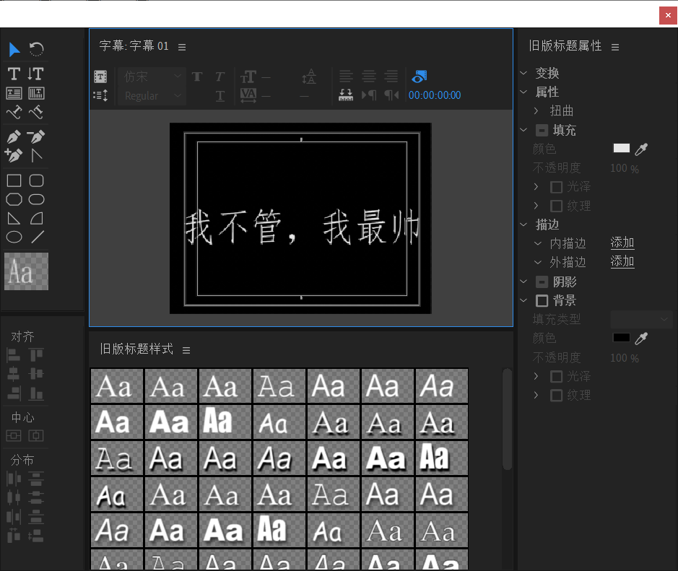The width and height of the screenshot is (678, 571).
Task: Collapse the 描边 section
Action: [523, 225]
